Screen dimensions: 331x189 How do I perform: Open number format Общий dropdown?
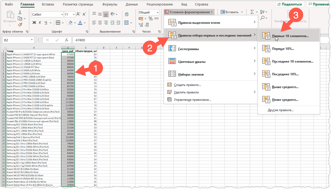coord(158,12)
